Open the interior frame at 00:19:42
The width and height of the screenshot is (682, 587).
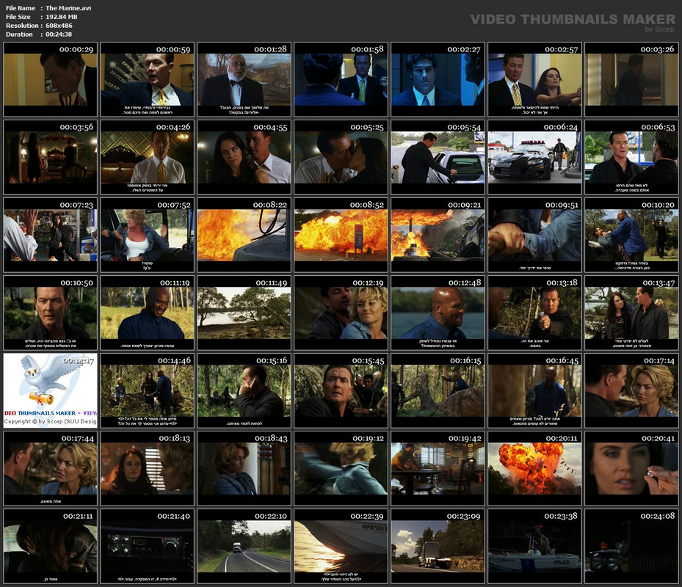(438, 469)
